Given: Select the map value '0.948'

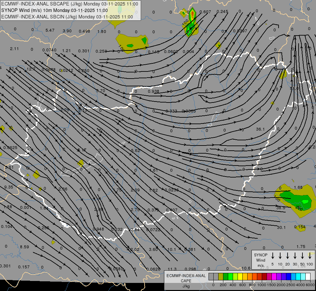Looking at the screenshot, I should (98, 229).
